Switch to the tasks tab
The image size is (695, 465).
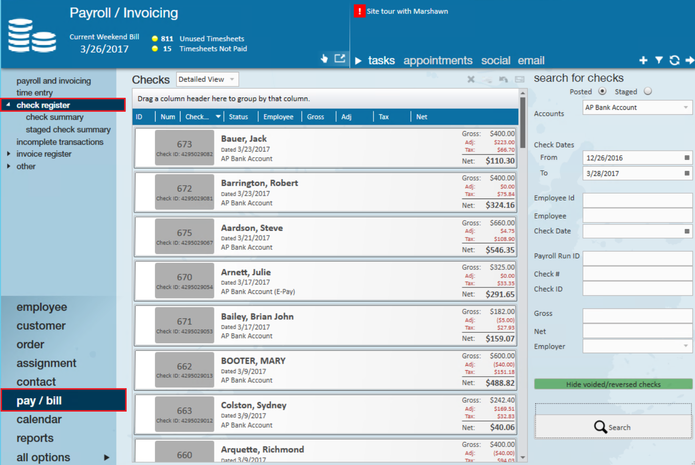381,61
